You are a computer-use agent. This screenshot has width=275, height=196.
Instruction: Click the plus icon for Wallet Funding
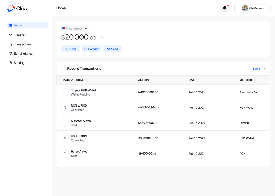pos(65,92)
